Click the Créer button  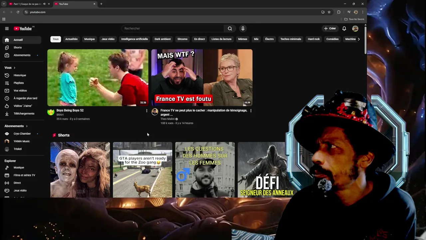point(330,29)
